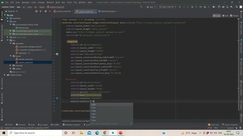Expand the mipmap folder
This screenshot has height=136, width=243.
pos(10,65)
